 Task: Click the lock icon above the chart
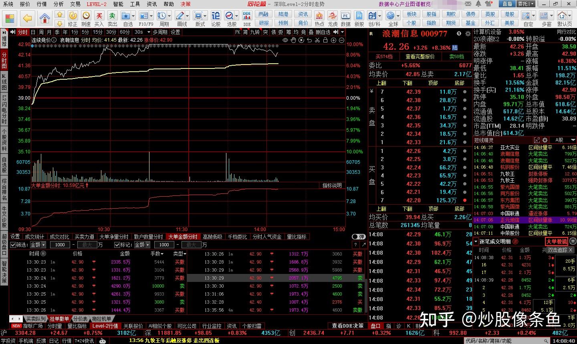pos(325,40)
